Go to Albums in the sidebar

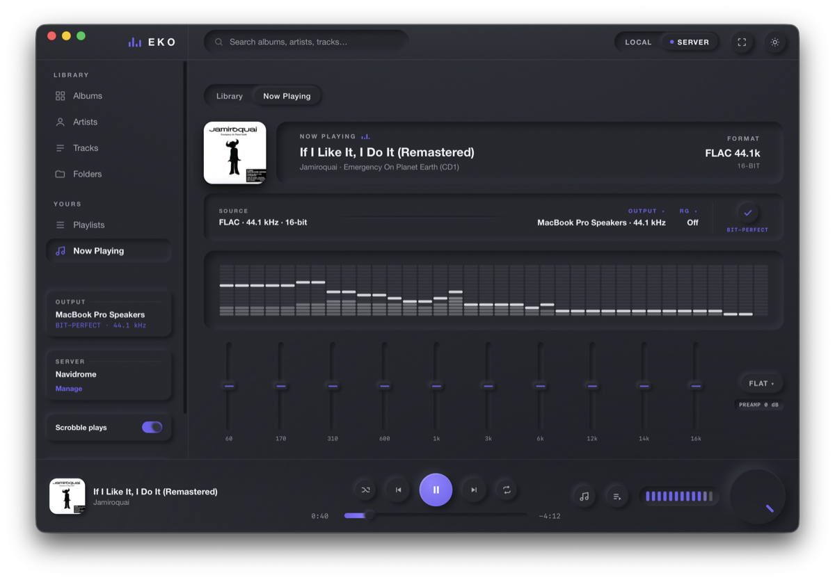pyautogui.click(x=109, y=96)
